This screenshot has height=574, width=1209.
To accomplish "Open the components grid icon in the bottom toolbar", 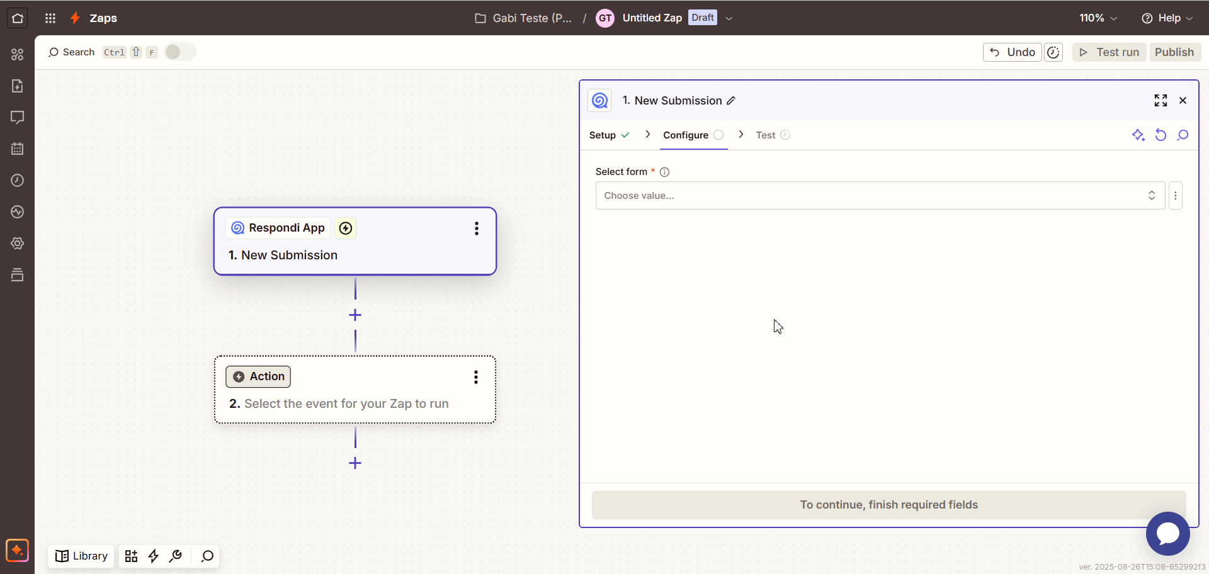I will pyautogui.click(x=131, y=556).
